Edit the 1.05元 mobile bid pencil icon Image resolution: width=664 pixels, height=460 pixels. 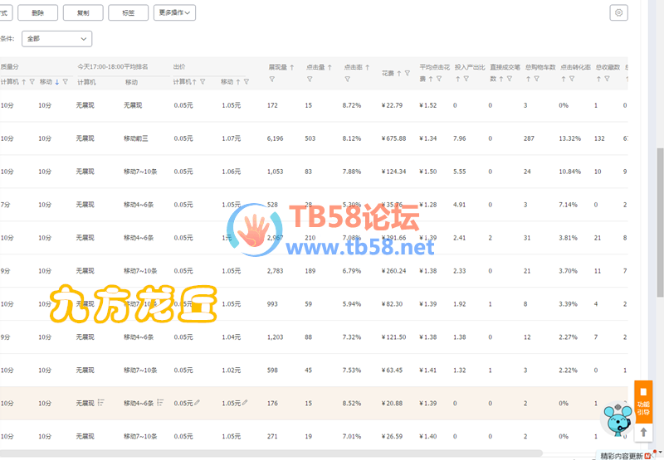[x=245, y=403]
